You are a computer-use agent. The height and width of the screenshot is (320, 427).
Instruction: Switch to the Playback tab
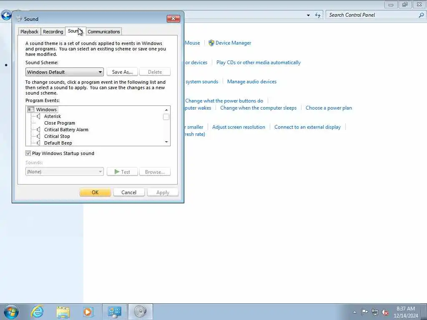(x=30, y=32)
